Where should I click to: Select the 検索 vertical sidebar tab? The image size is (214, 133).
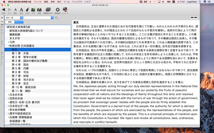(2, 20)
